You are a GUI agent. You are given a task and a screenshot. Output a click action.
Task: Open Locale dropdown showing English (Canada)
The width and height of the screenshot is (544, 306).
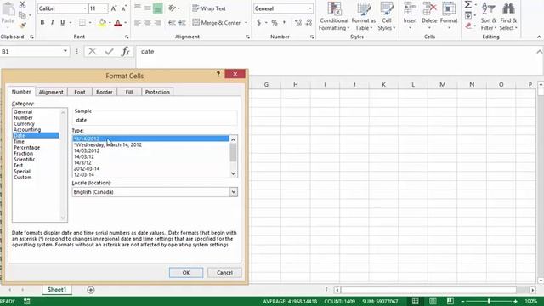(x=234, y=192)
